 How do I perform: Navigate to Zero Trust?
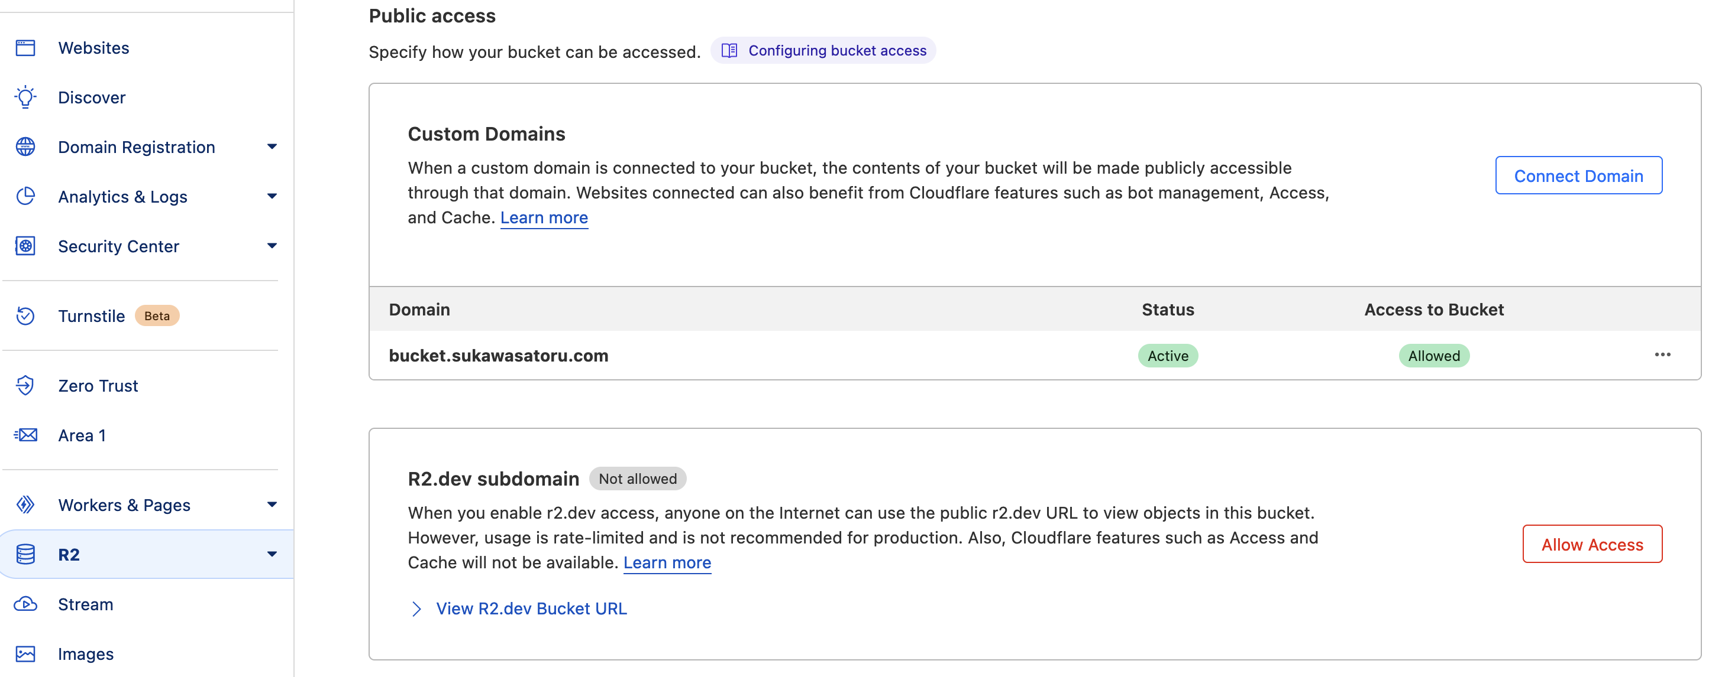click(98, 385)
